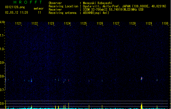Viewport: 171px width, 109px height.
Task: Click the thick yellow amplitude burst past 1128
Action: [142, 106]
